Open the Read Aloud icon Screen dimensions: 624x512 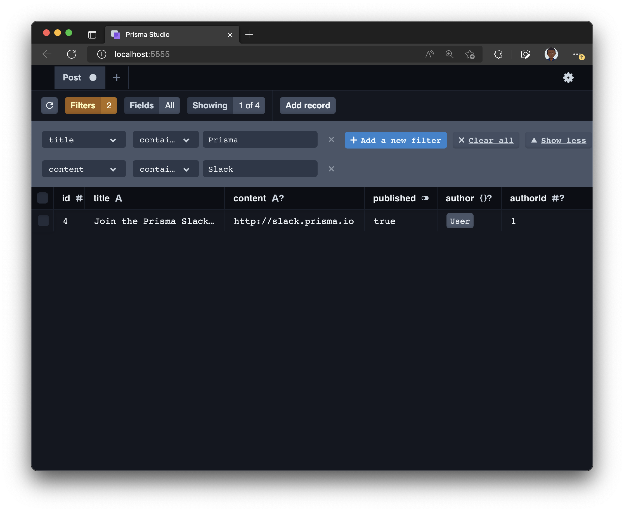[x=429, y=54]
